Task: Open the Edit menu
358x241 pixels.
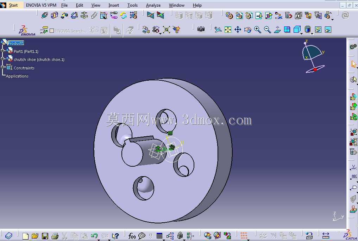Action: [80, 5]
